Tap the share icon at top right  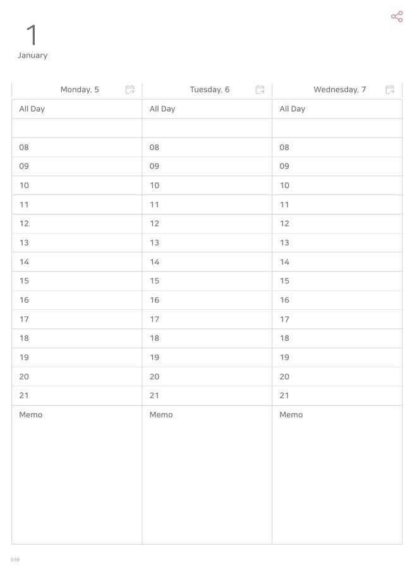click(397, 16)
